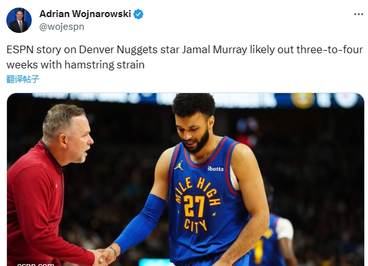
Task: Click Jamal Murray's face in the photo
Action: coord(193,133)
